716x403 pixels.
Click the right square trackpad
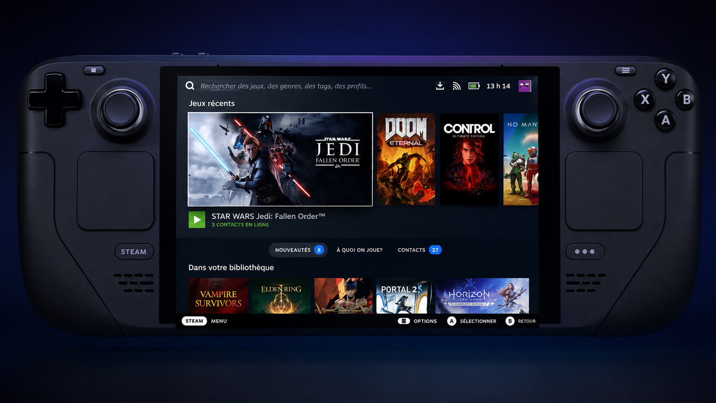[x=604, y=191]
